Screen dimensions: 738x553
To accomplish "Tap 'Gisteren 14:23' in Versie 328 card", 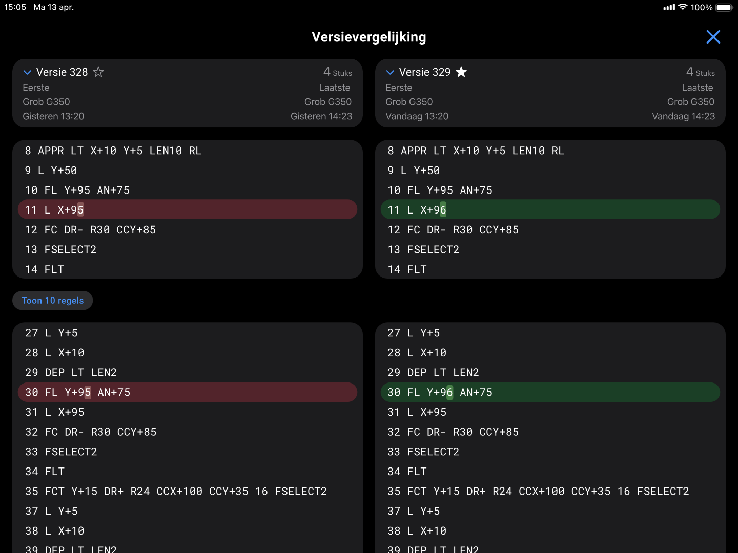I will (x=321, y=116).
